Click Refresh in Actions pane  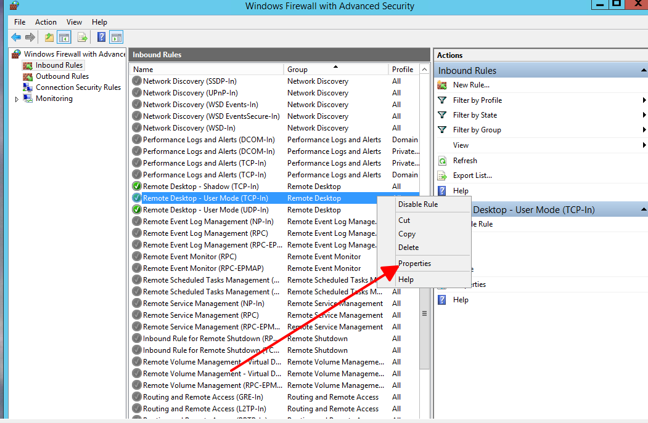click(465, 161)
